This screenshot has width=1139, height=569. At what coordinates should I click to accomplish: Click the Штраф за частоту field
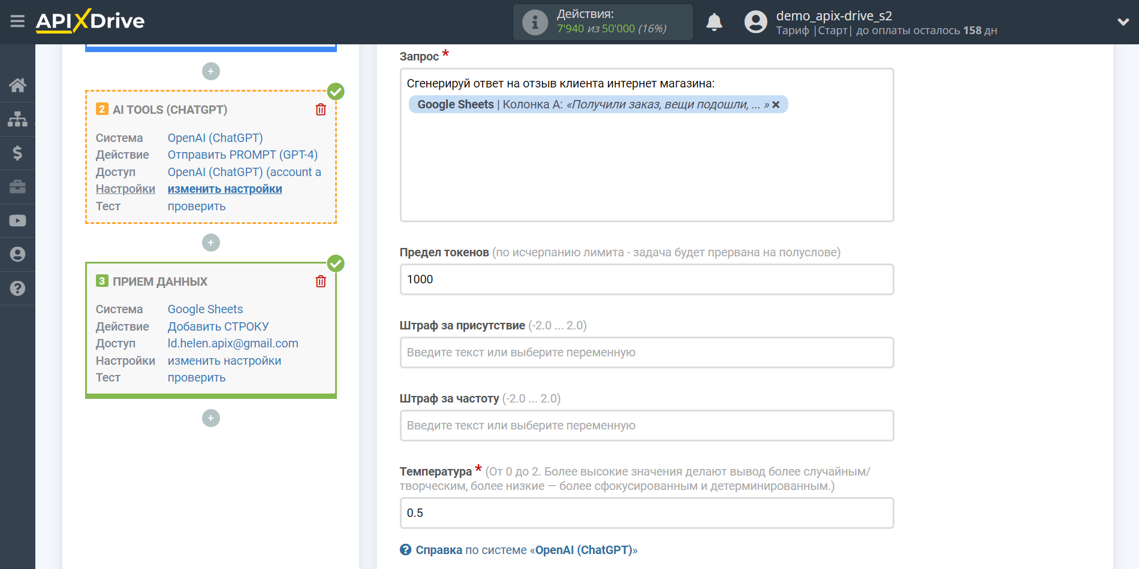pyautogui.click(x=647, y=425)
